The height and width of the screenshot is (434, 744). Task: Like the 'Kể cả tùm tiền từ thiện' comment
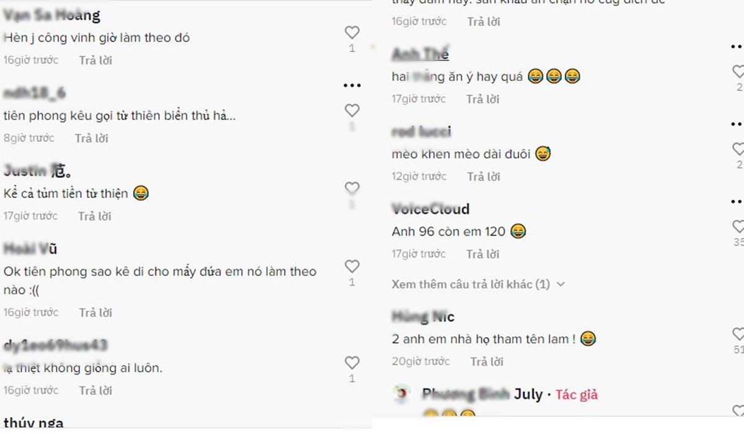352,188
